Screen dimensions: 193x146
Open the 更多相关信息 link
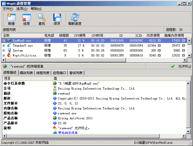(x=68, y=133)
